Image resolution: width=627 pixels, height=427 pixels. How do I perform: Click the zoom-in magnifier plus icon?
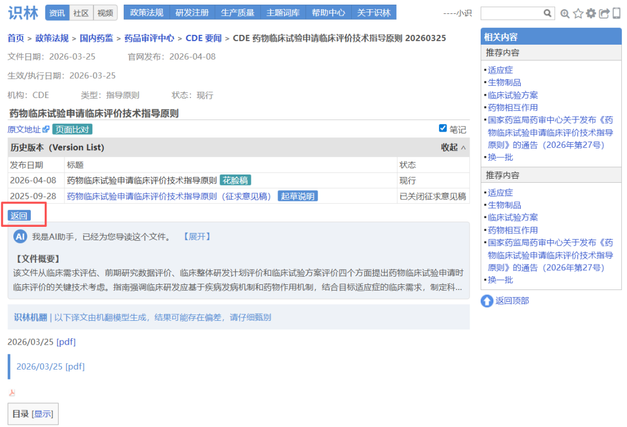pos(565,13)
